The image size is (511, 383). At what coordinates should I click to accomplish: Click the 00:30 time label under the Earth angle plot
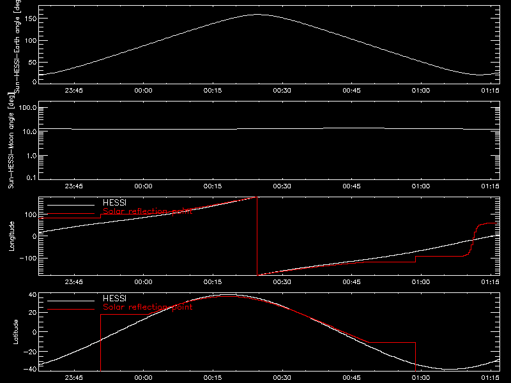282,91
